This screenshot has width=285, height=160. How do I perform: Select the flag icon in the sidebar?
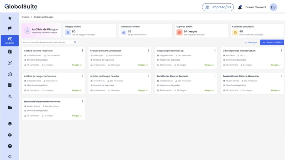[x=10, y=27]
